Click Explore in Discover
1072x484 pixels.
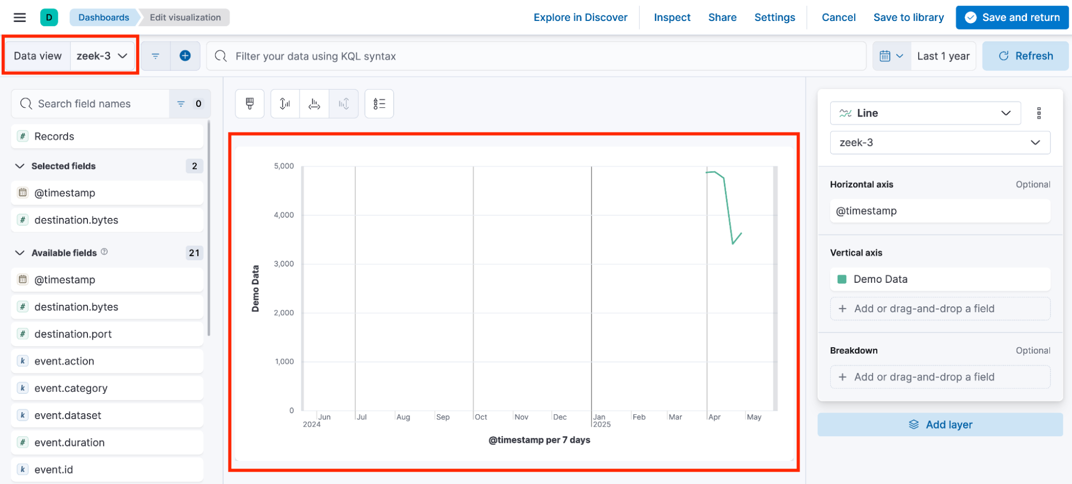pyautogui.click(x=580, y=18)
